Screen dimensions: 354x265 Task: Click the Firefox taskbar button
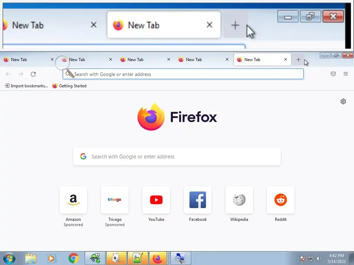point(158,258)
